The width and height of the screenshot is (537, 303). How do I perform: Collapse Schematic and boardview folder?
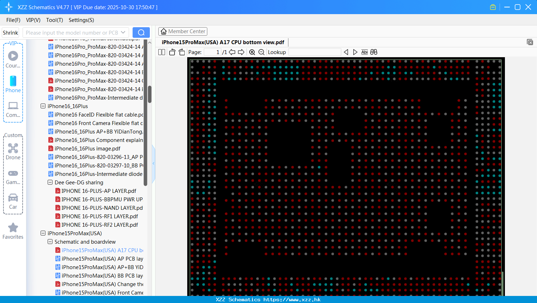[x=50, y=242]
